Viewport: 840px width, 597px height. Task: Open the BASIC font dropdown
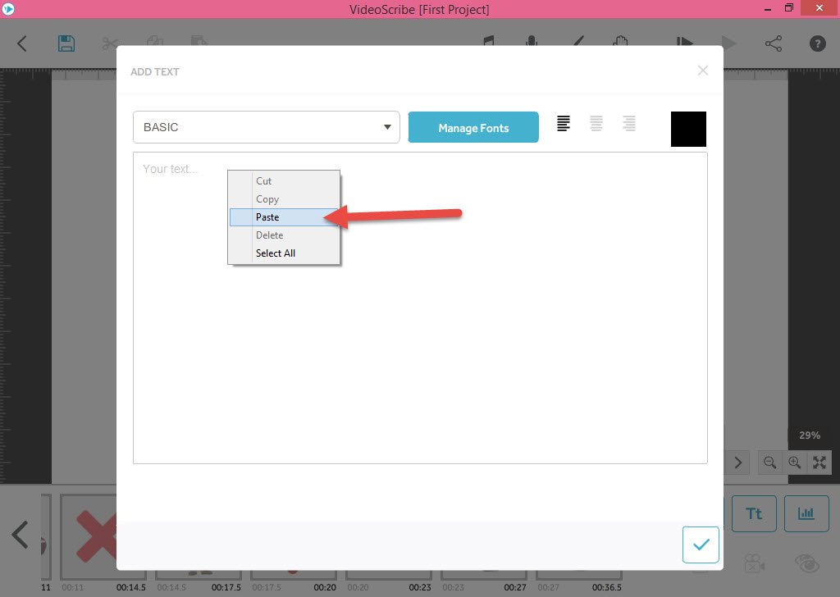[267, 127]
